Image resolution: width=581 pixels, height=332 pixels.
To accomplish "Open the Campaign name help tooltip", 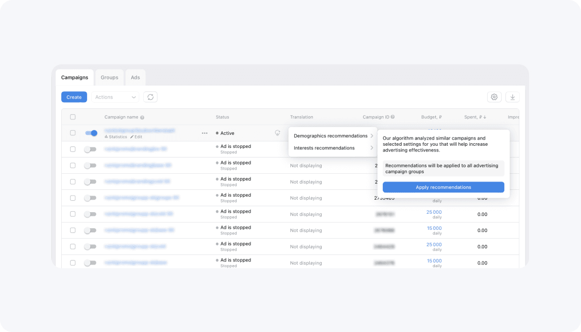I will (142, 117).
